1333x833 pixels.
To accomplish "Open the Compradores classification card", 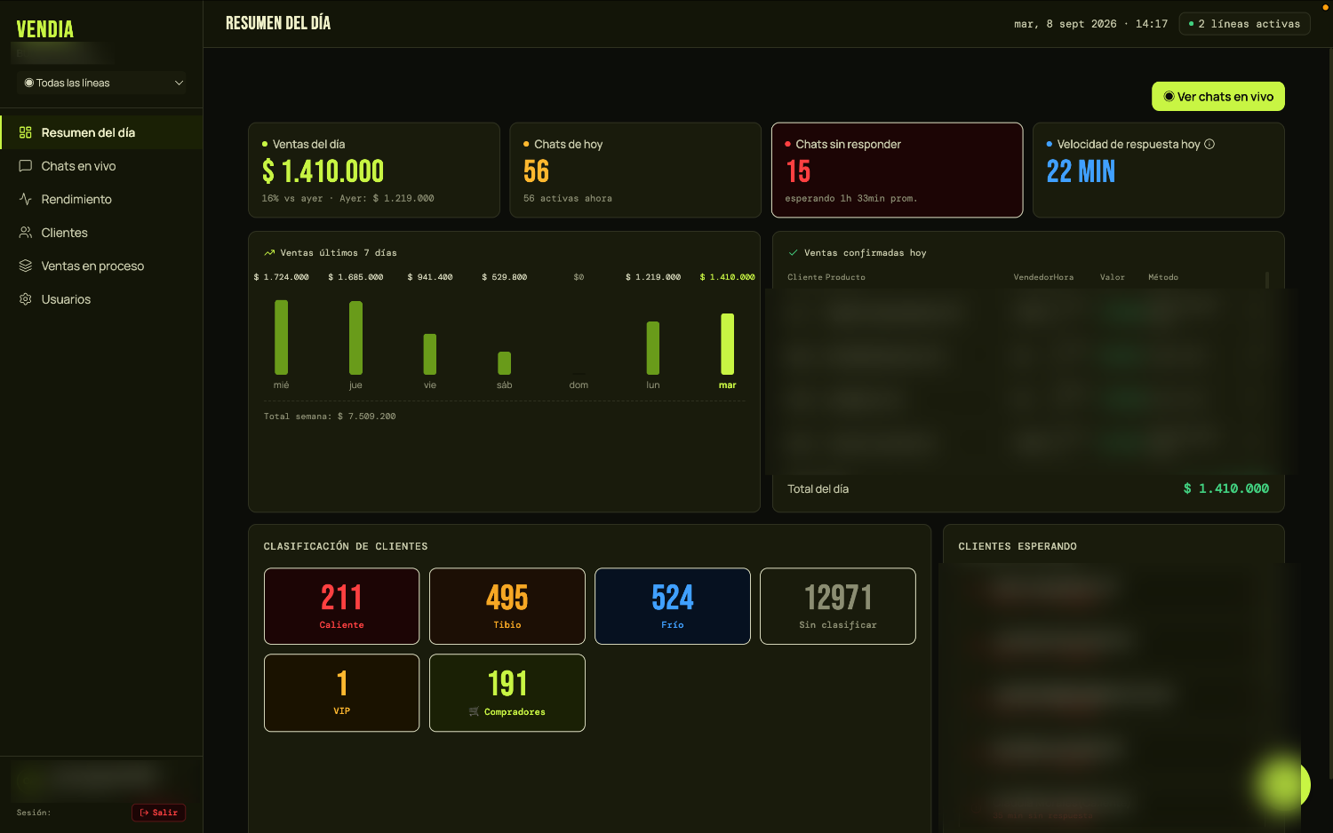I will 507,693.
